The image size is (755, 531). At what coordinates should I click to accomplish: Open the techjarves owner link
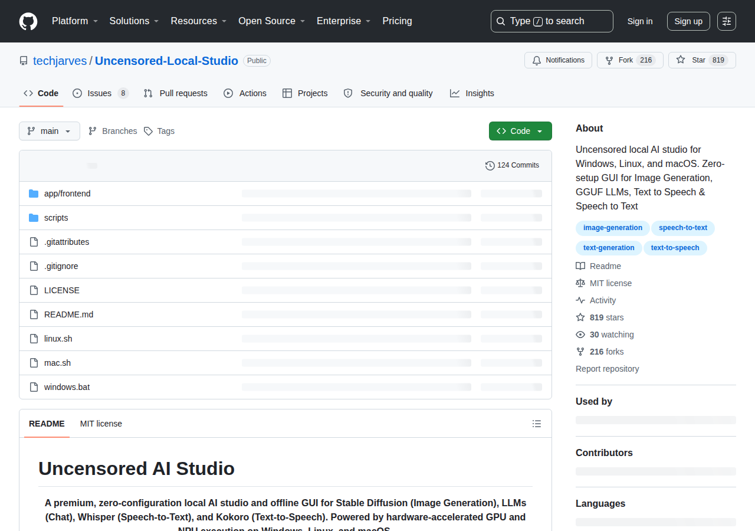pos(60,61)
